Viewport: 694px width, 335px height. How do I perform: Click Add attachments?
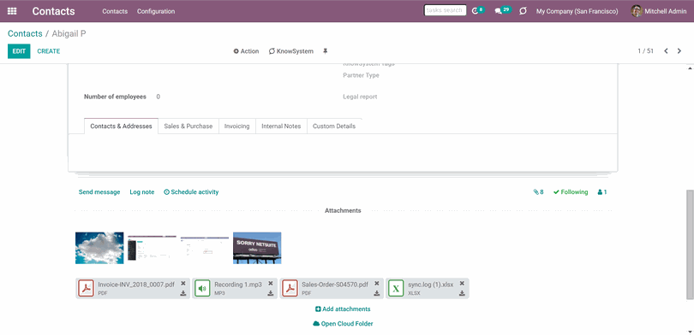click(343, 309)
